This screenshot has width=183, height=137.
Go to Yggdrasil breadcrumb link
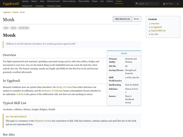point(7,12)
